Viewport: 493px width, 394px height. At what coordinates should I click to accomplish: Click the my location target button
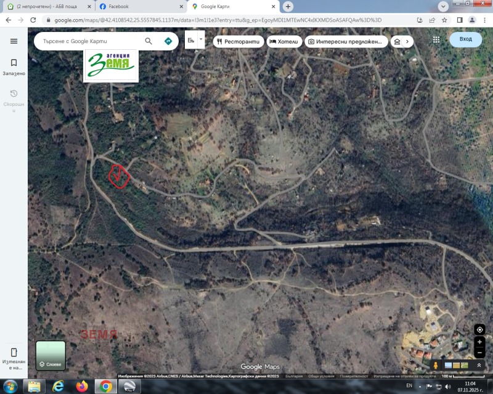click(479, 329)
